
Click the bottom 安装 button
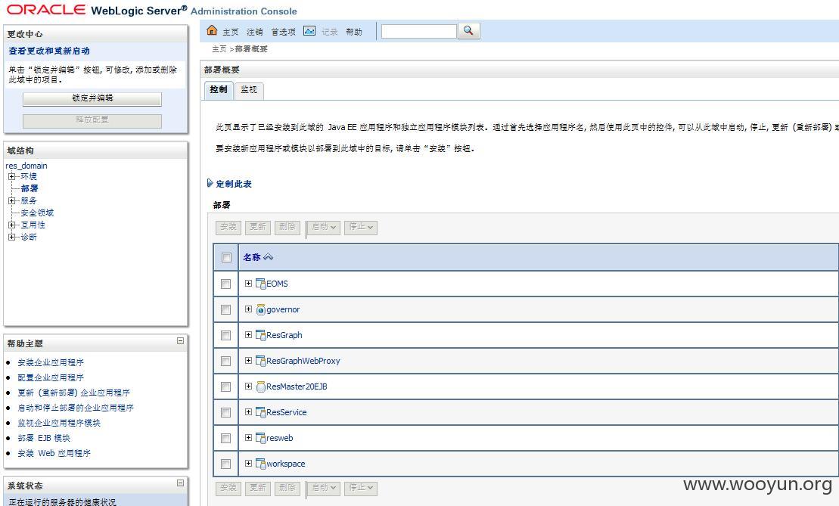[x=228, y=488]
